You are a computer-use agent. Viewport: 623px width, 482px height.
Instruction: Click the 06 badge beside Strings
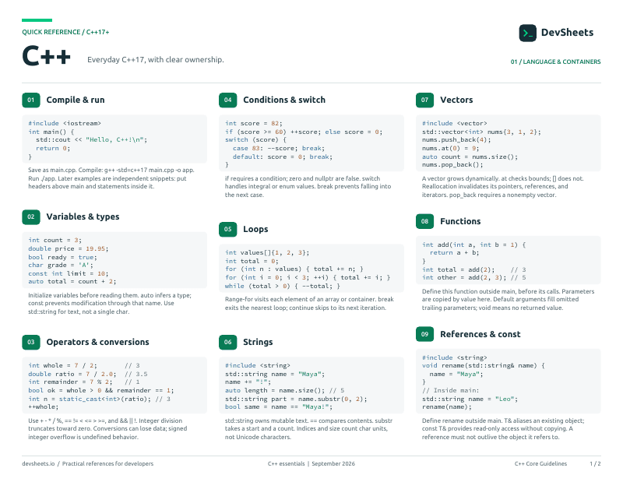point(227,342)
